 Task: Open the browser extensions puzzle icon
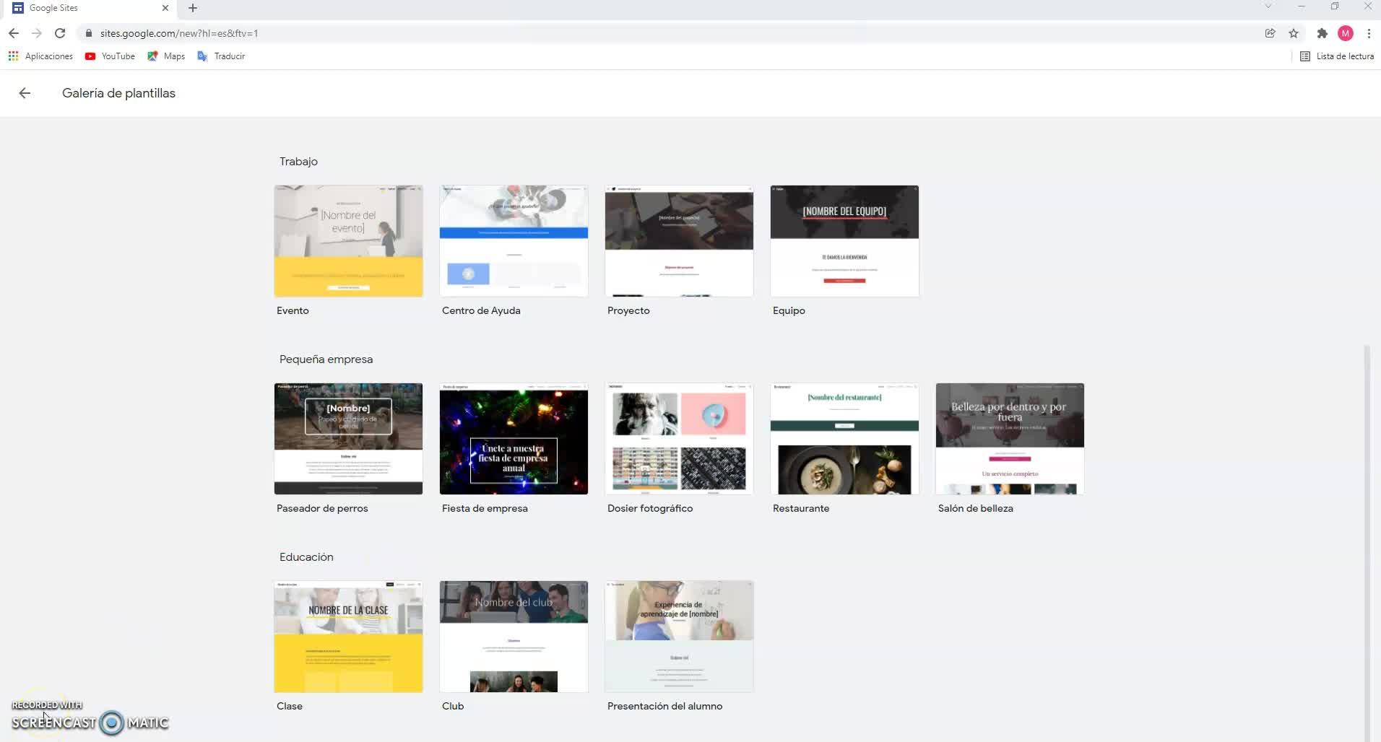click(x=1322, y=33)
